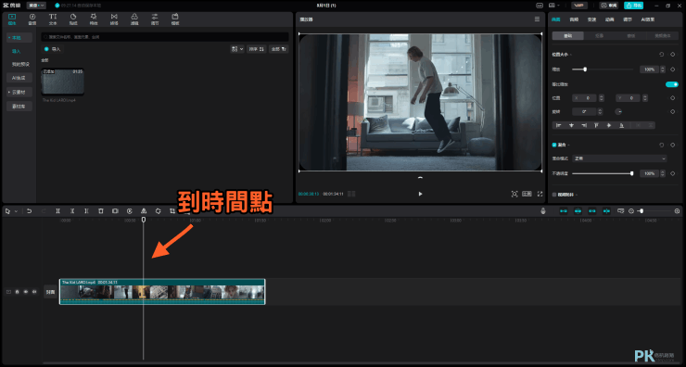
Task: Open the Adjustment sliders tab icon
Action: (x=155, y=19)
